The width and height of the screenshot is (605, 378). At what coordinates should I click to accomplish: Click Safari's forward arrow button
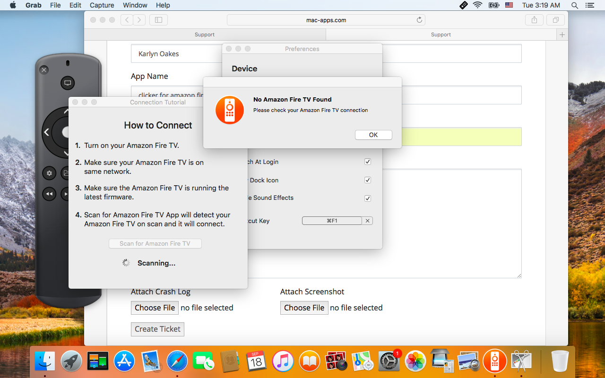pyautogui.click(x=139, y=20)
